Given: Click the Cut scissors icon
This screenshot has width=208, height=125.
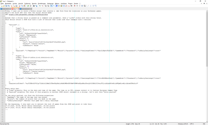Looking at the screenshot, I should click(x=20, y=6).
